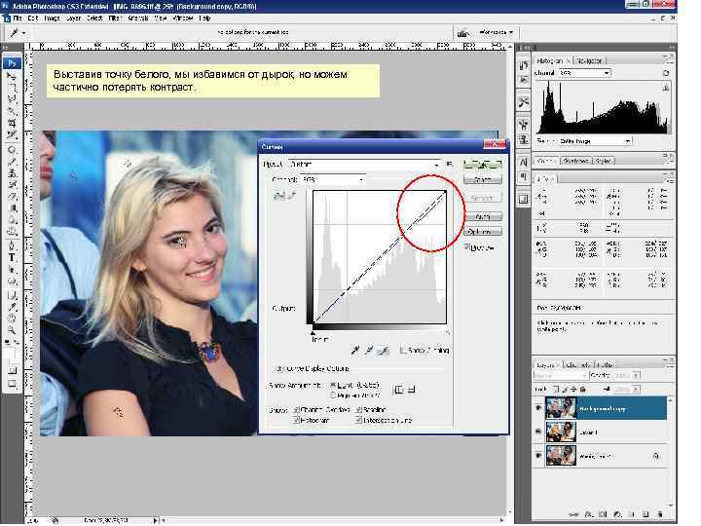Screen dimensions: 701x526
Task: Click the foreground color swatch in toolbox
Action: click(x=10, y=354)
